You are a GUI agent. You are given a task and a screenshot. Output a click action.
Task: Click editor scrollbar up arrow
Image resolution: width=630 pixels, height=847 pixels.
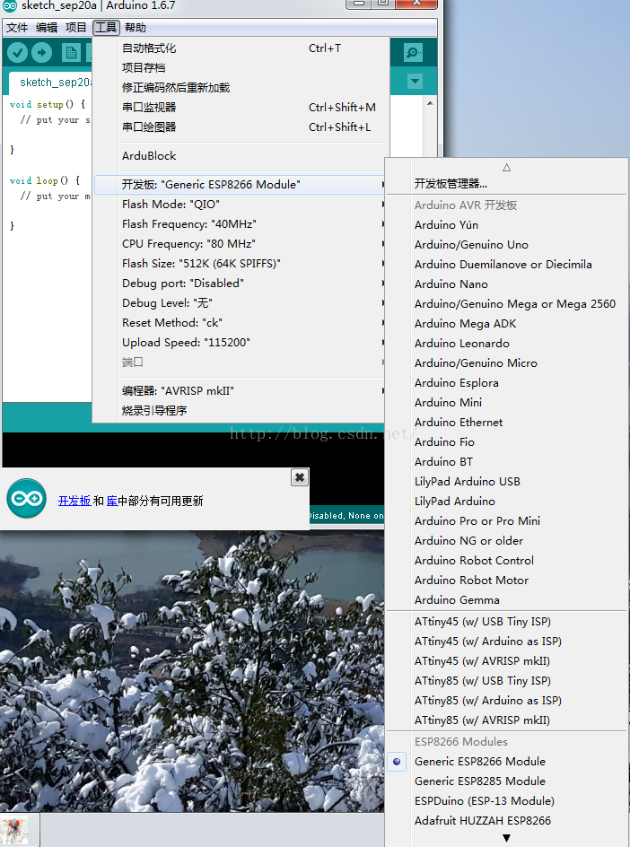click(430, 103)
